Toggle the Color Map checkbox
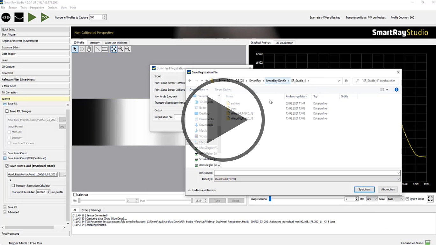 [x=75, y=195]
